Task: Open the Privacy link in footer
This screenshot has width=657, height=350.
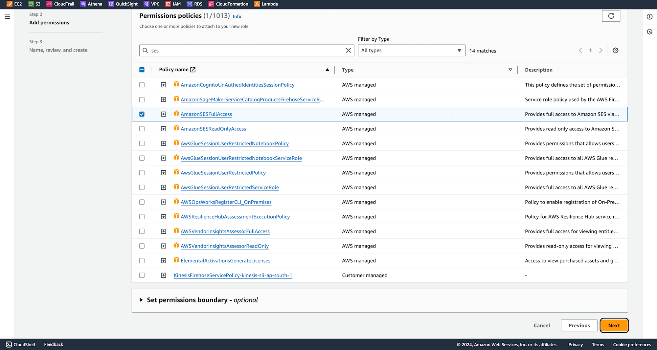Action: point(576,344)
